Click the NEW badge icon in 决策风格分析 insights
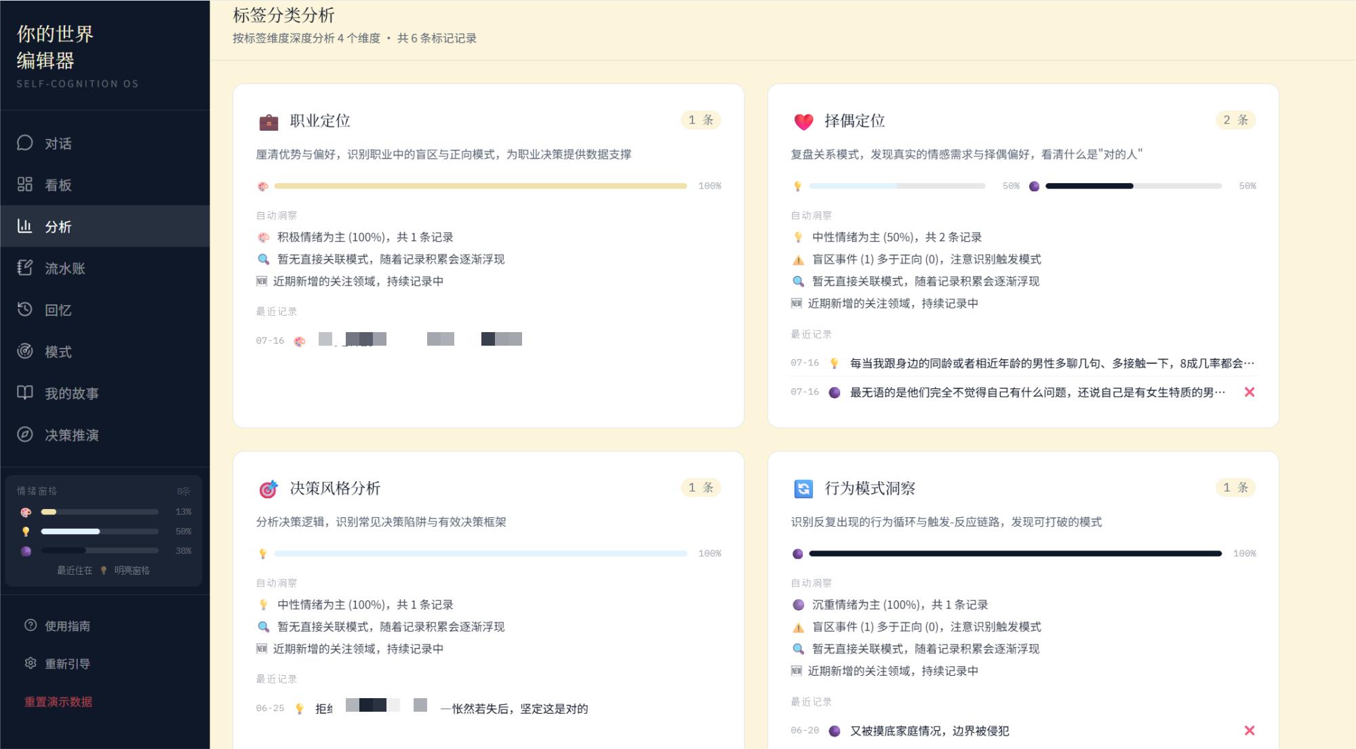The height and width of the screenshot is (749, 1356). point(262,649)
